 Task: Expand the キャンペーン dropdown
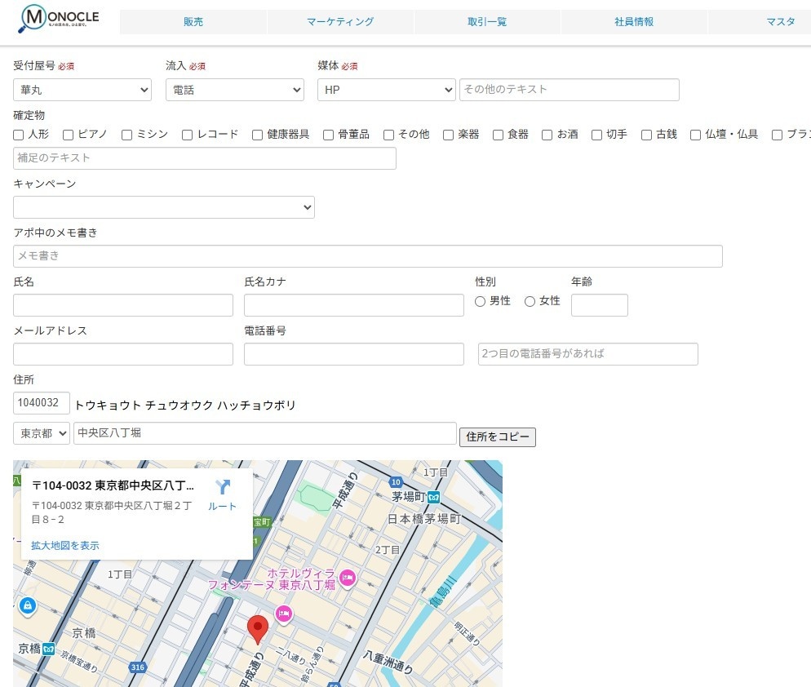pyautogui.click(x=164, y=207)
